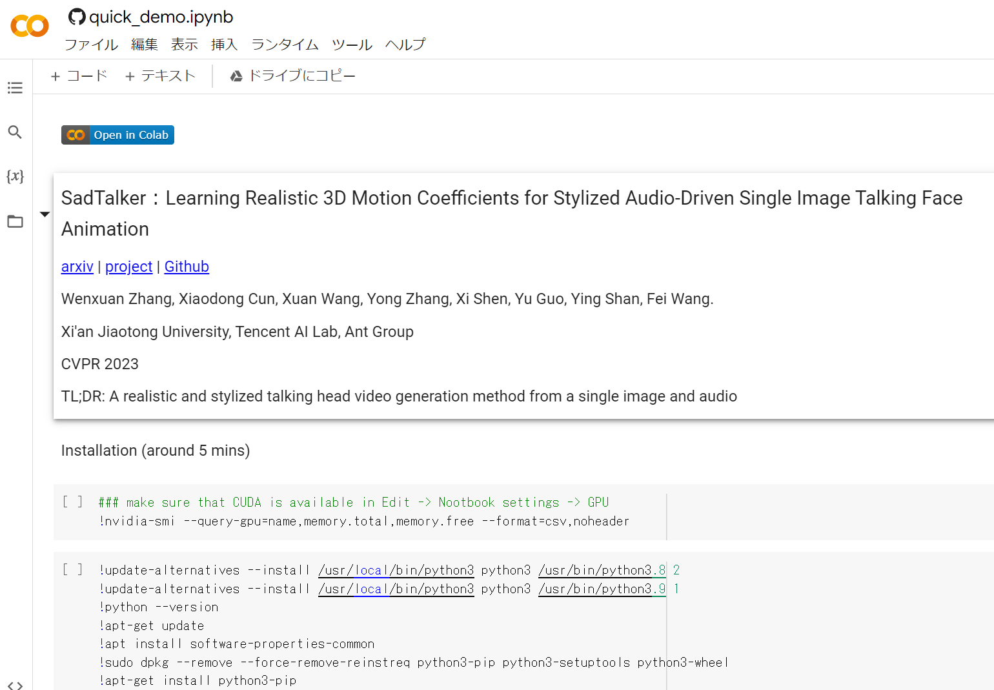The width and height of the screenshot is (994, 690).
Task: Click the Drive icon on ドライブにコピー
Action: coord(236,76)
